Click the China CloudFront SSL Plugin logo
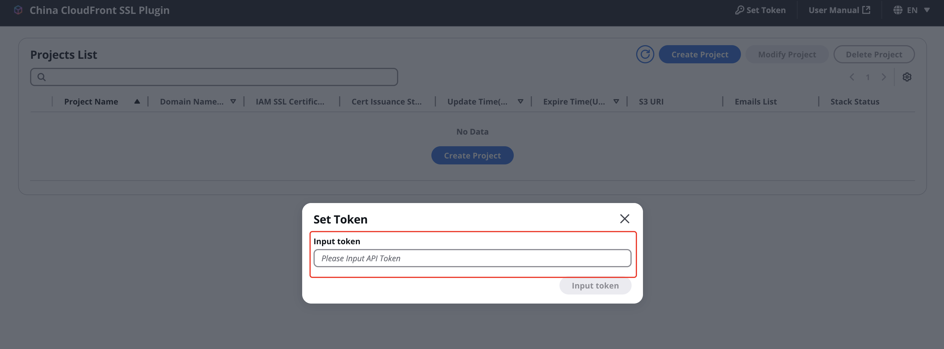 tap(18, 10)
